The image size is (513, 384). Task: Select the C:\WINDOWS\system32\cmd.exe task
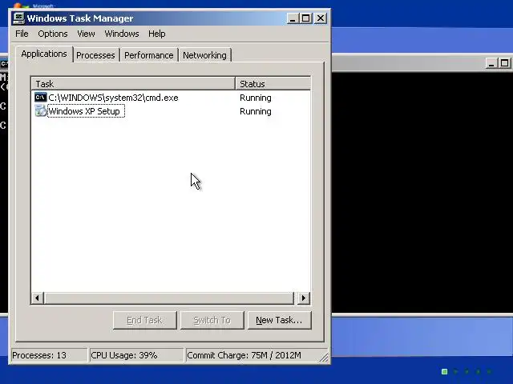click(113, 98)
